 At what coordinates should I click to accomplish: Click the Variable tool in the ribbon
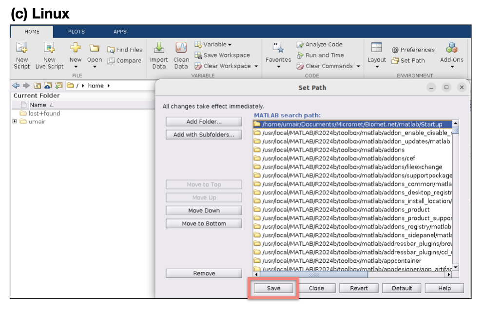(x=213, y=45)
